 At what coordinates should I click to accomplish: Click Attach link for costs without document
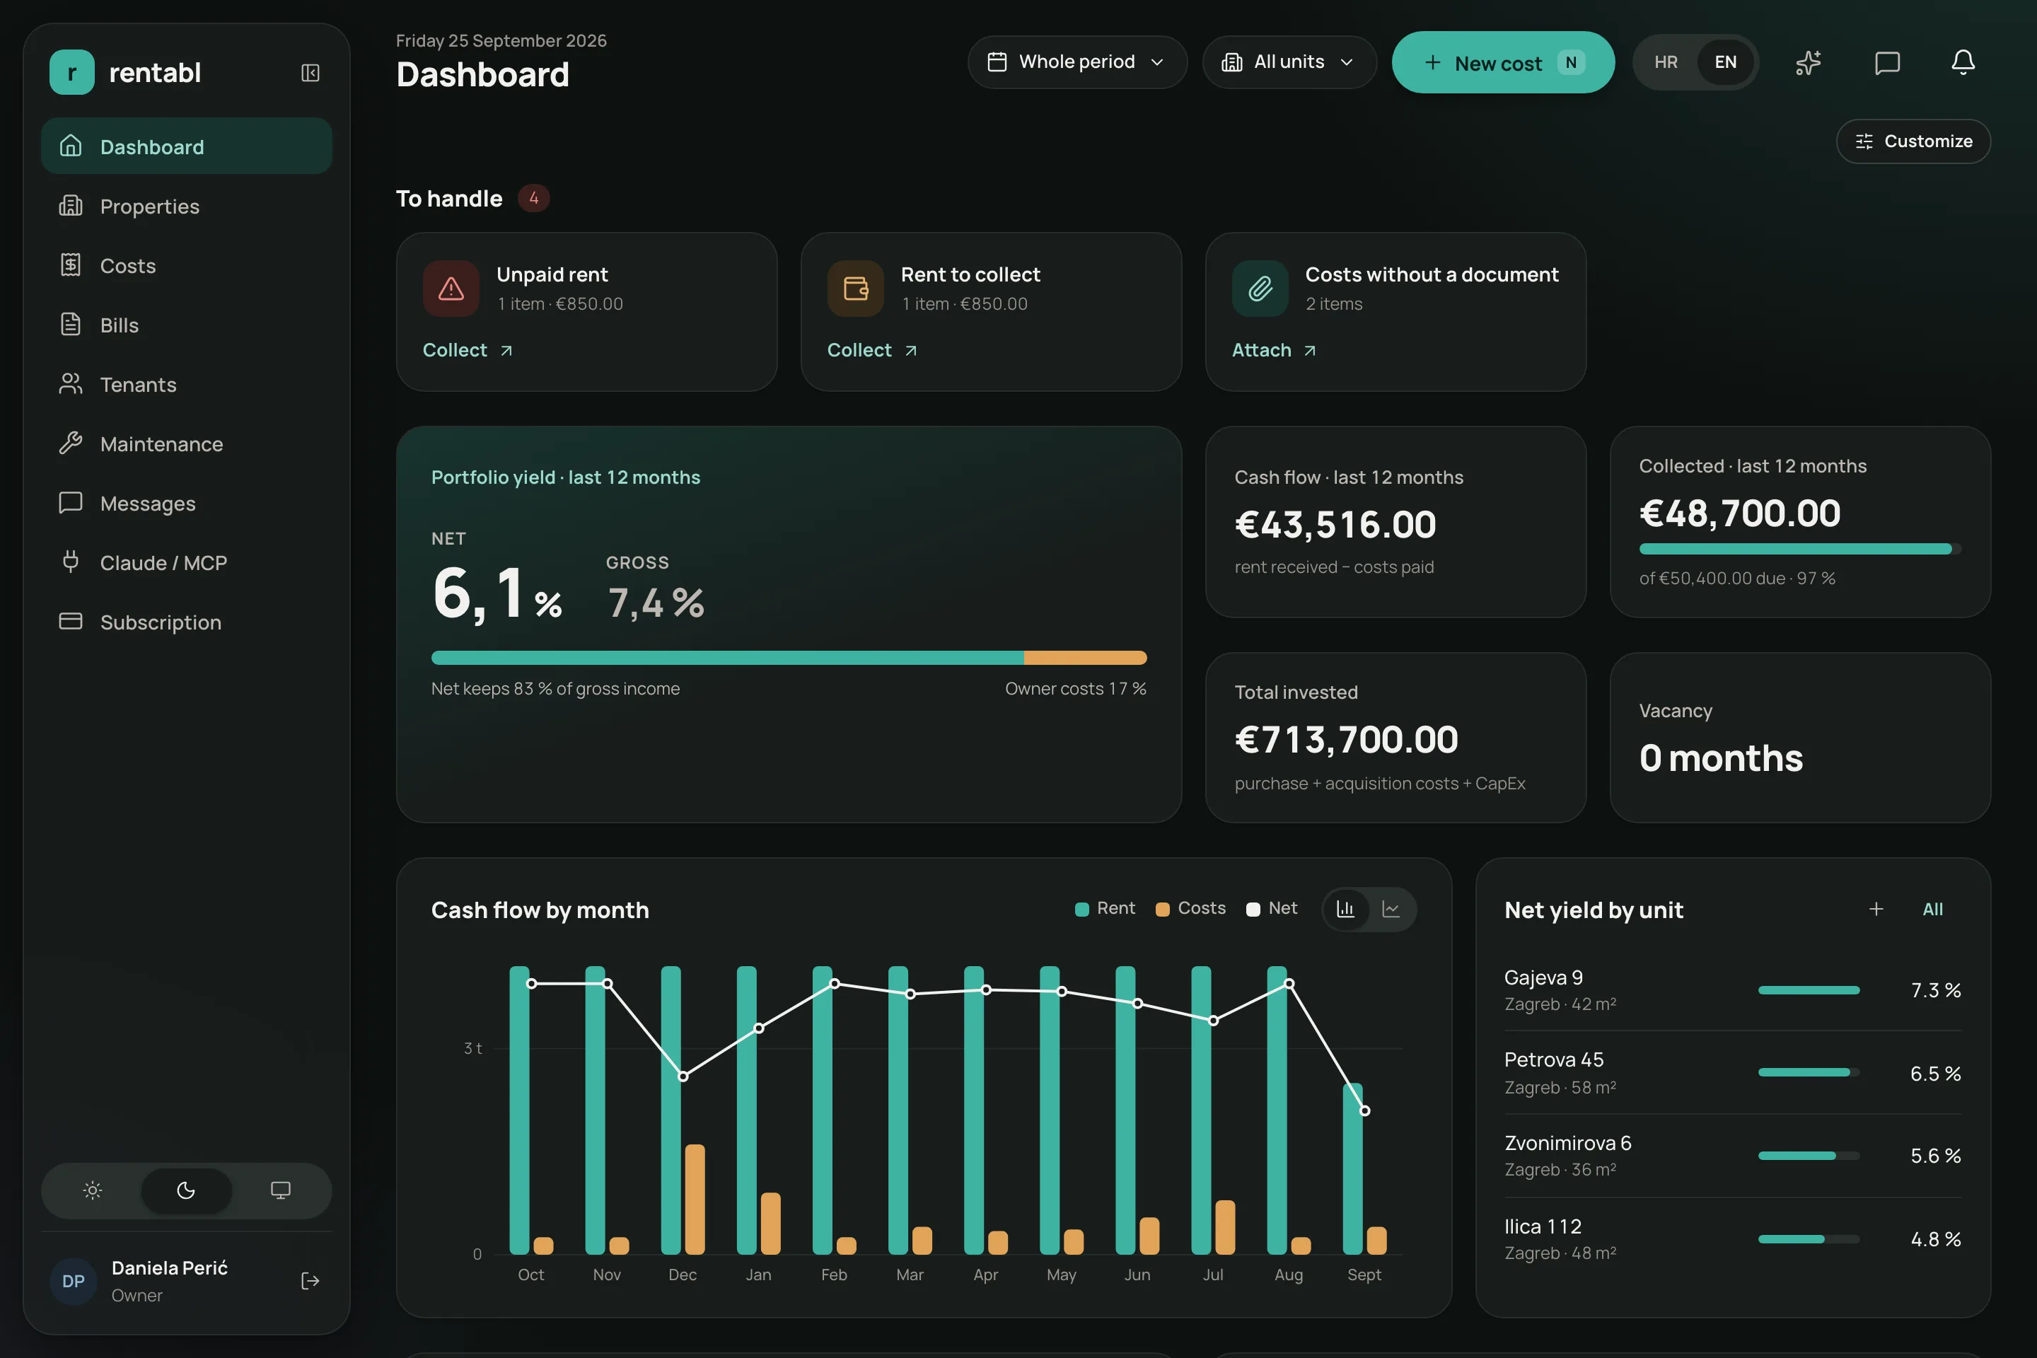(x=1274, y=350)
